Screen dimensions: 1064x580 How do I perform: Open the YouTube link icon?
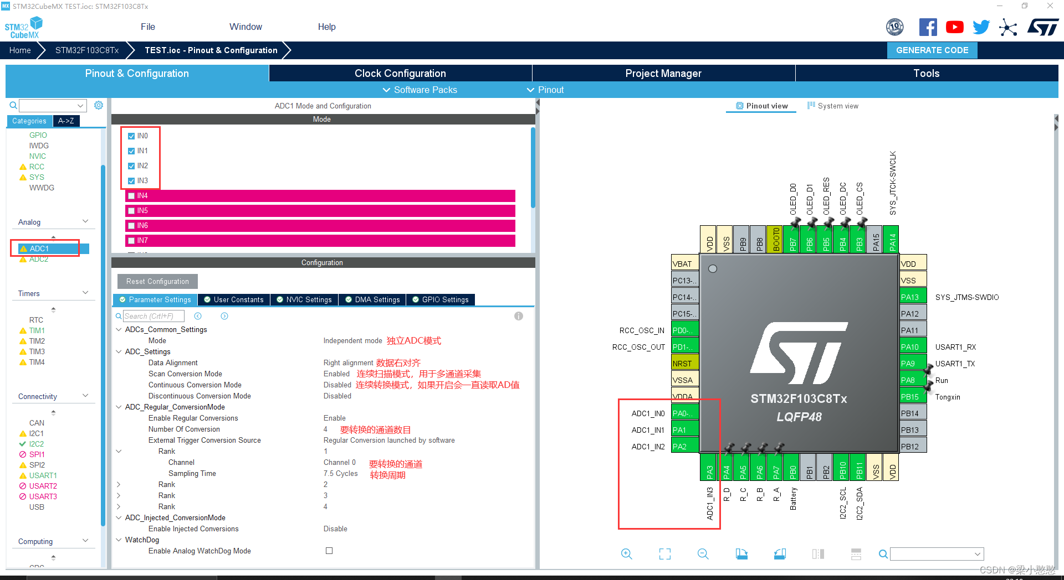tap(954, 27)
